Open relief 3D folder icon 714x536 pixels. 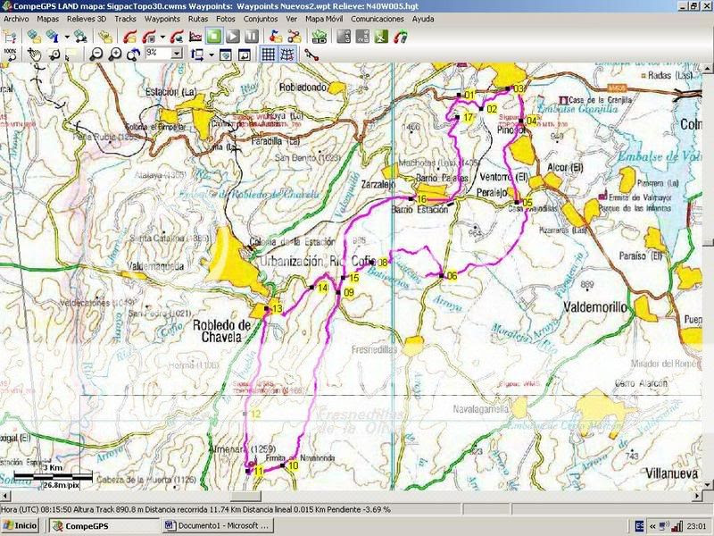coord(105,37)
